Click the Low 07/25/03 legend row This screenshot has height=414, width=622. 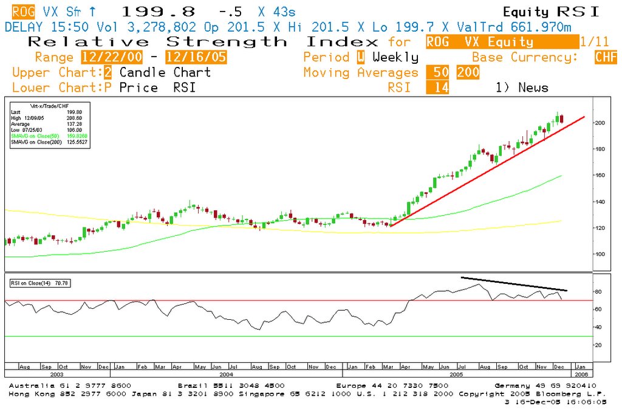coord(46,130)
